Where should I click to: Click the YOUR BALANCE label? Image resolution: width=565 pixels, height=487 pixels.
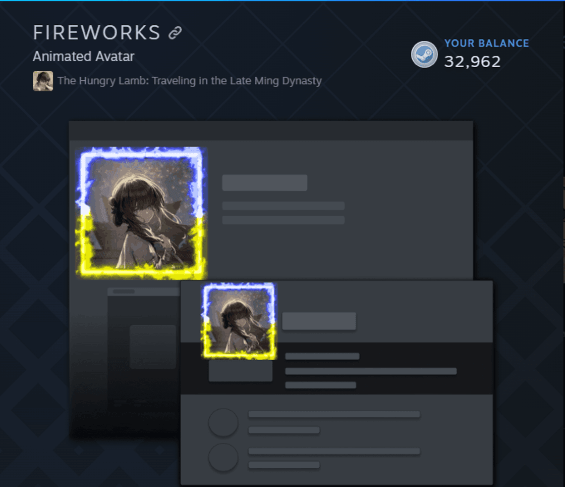point(486,43)
